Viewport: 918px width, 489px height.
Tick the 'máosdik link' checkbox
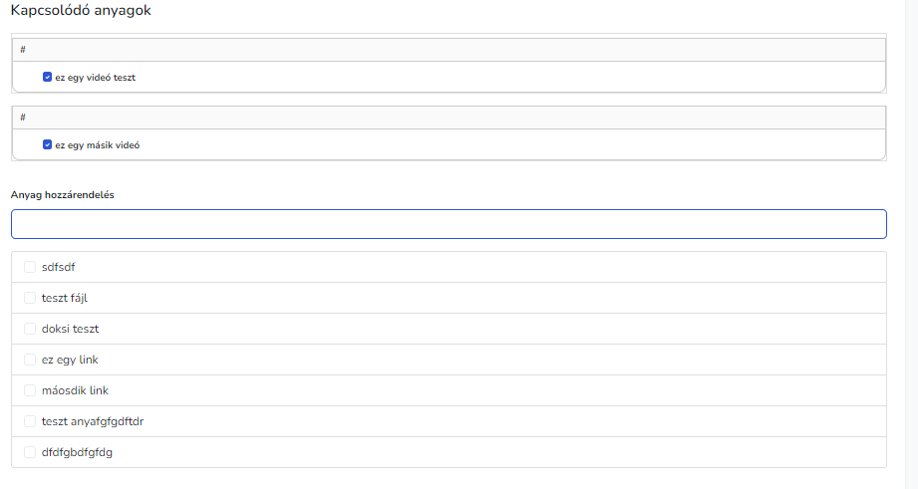pos(30,390)
